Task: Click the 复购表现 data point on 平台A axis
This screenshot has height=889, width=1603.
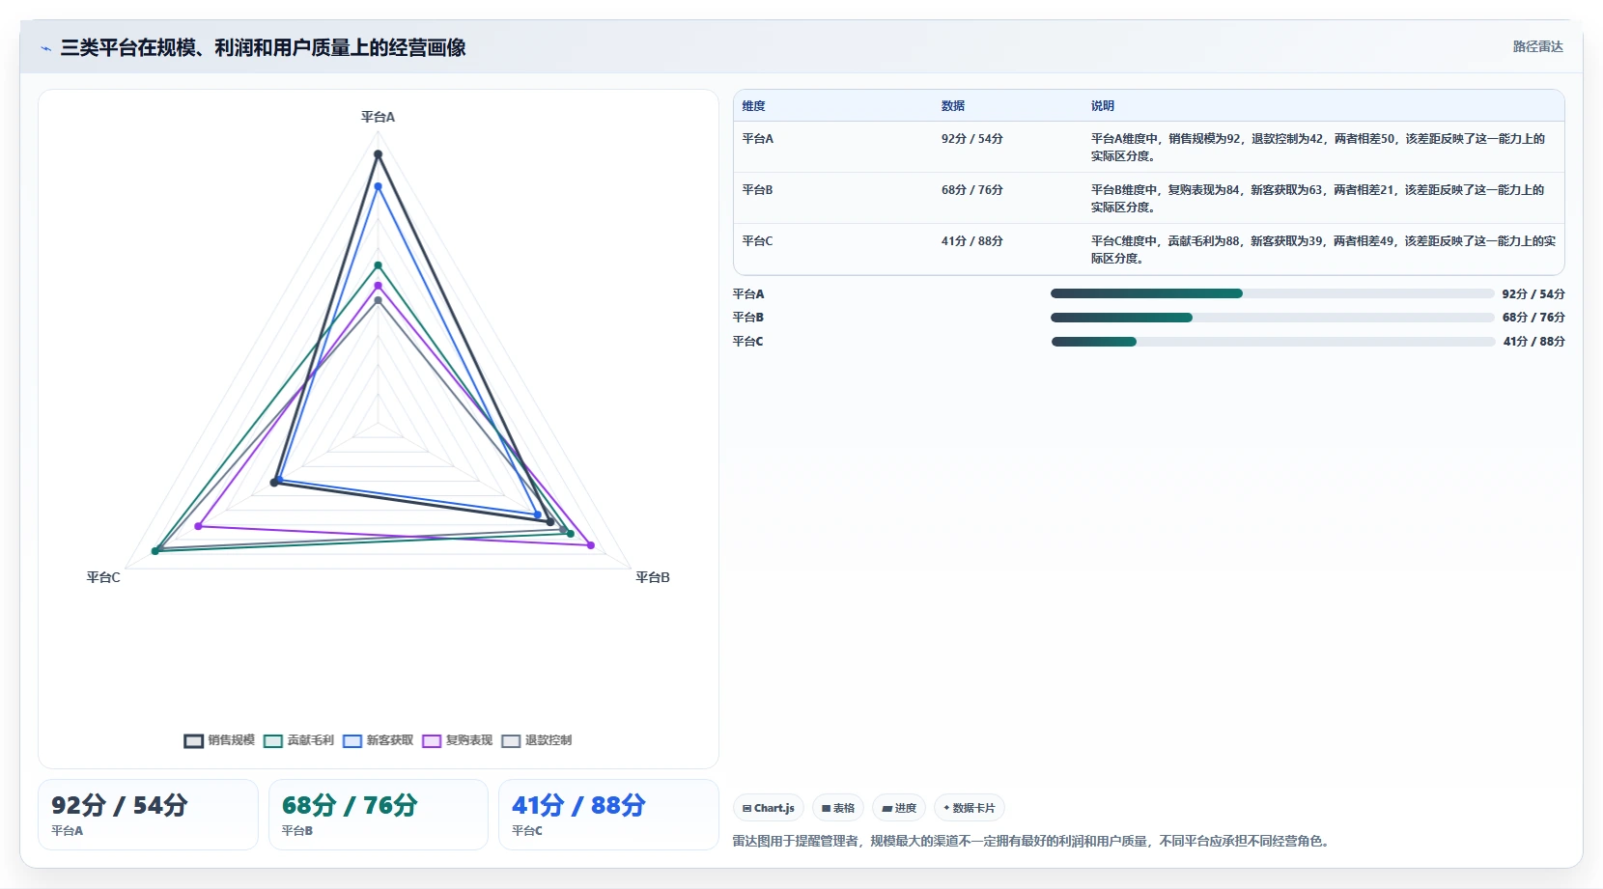Action: click(x=378, y=286)
